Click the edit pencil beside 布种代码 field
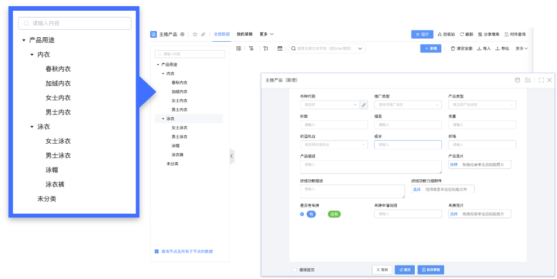The height and width of the screenshot is (279, 557). (x=363, y=105)
